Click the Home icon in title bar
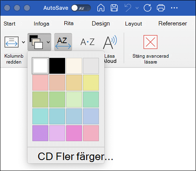This screenshot has width=196, height=171. [x=101, y=8]
